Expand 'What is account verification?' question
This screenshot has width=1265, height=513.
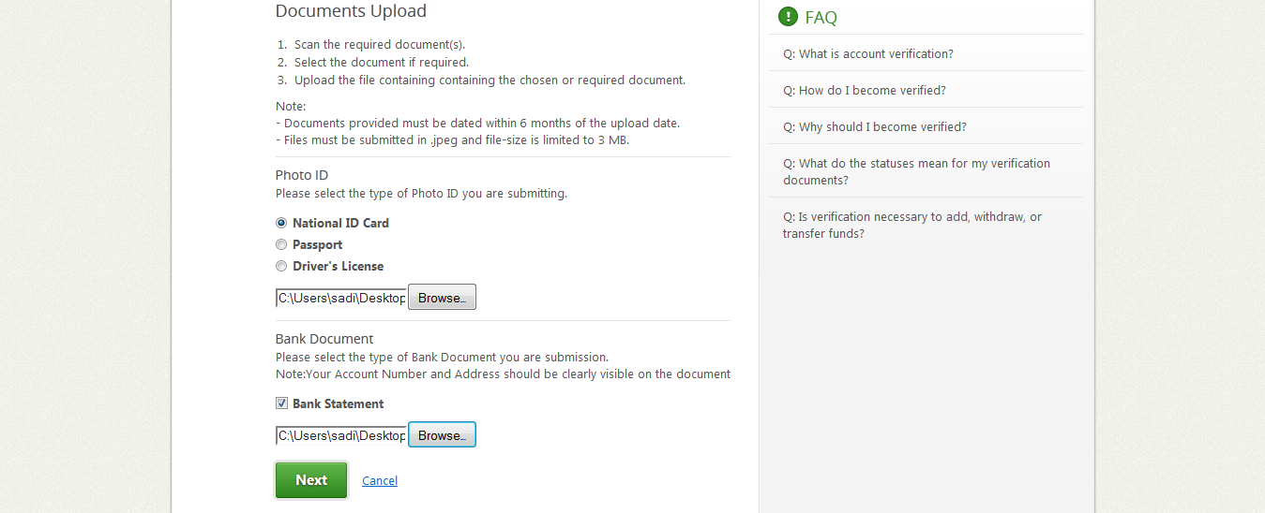867,54
